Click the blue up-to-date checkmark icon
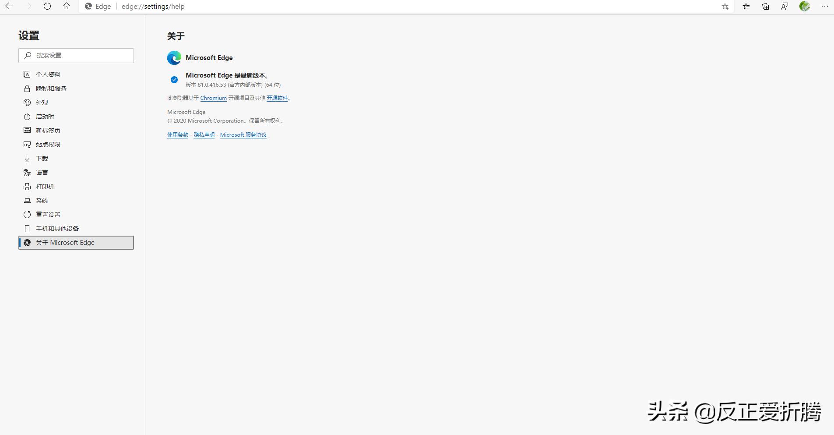This screenshot has height=435, width=834. click(x=174, y=80)
